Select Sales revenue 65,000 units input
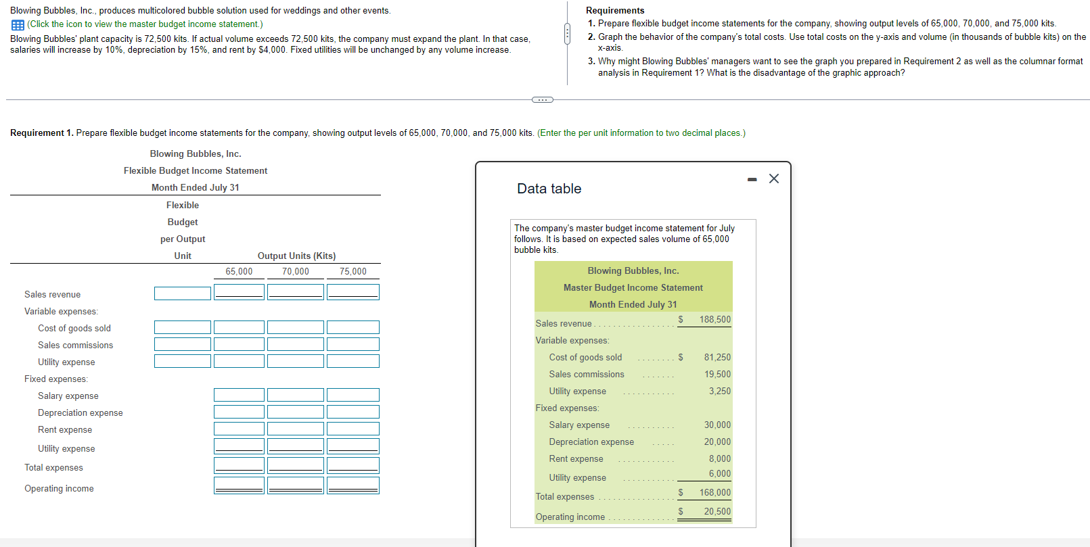The image size is (1090, 547). point(239,292)
